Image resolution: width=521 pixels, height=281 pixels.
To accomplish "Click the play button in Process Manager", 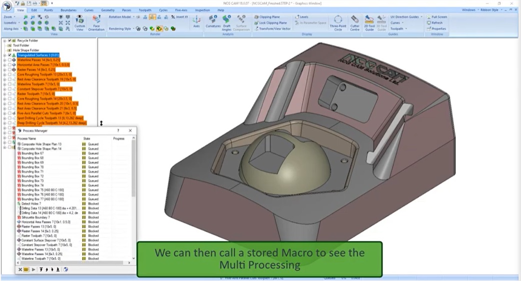I will 34,269.
